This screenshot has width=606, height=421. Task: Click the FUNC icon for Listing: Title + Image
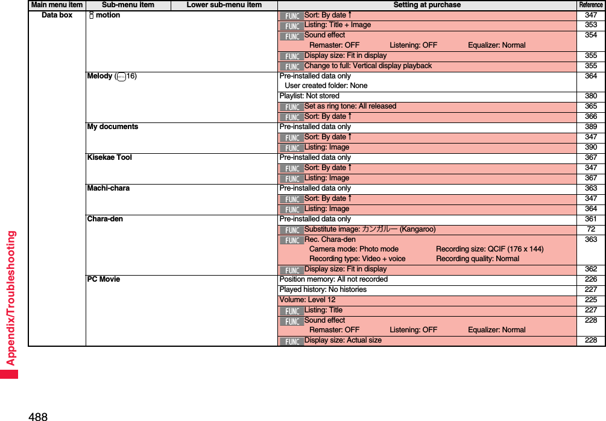292,25
